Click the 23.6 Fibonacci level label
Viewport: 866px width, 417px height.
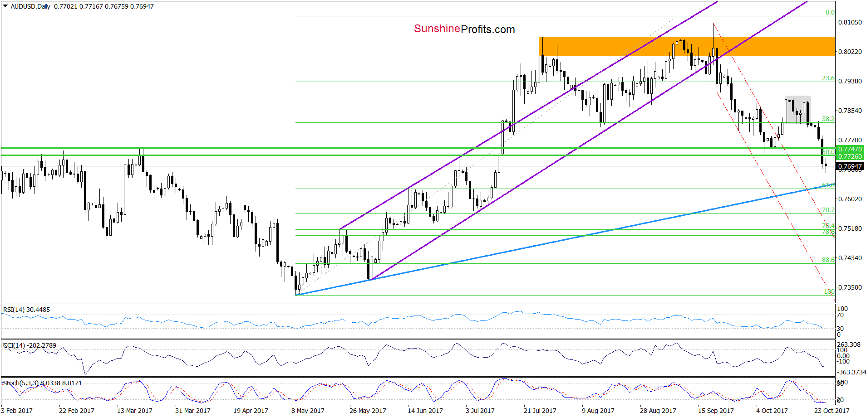click(x=828, y=78)
